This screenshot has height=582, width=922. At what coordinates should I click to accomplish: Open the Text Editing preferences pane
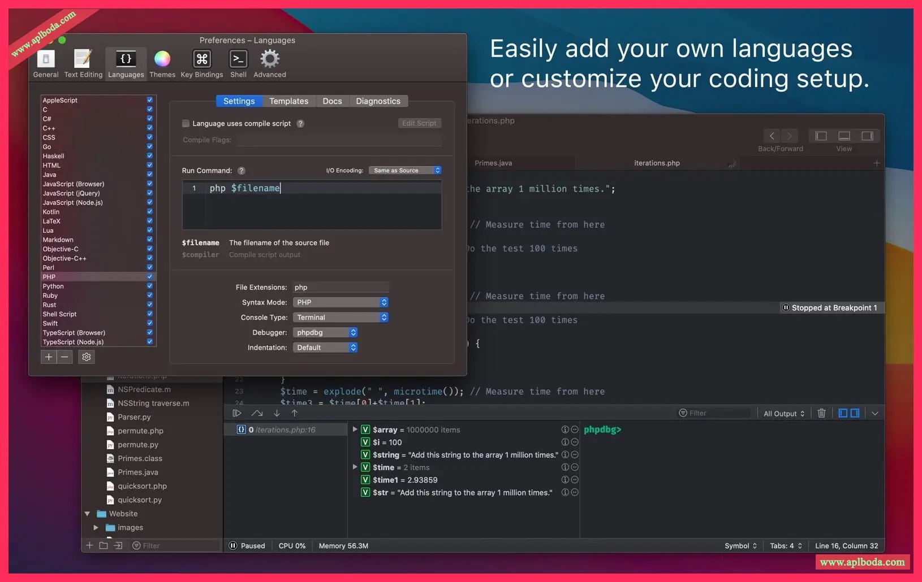(83, 64)
